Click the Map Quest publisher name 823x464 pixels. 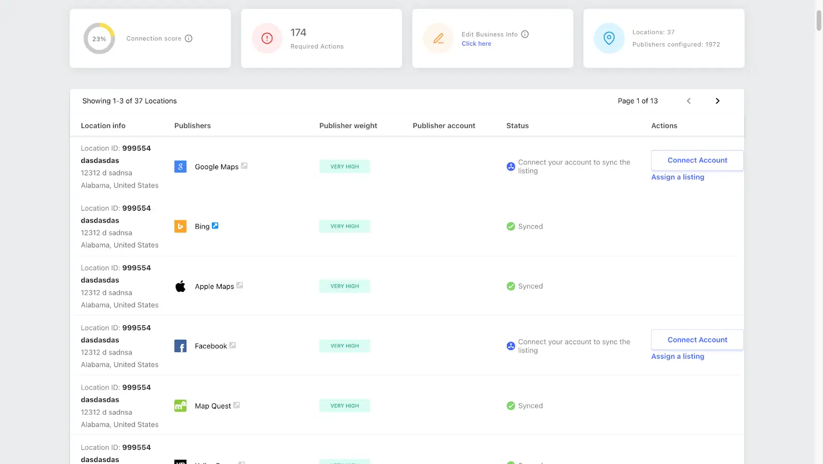tap(213, 406)
